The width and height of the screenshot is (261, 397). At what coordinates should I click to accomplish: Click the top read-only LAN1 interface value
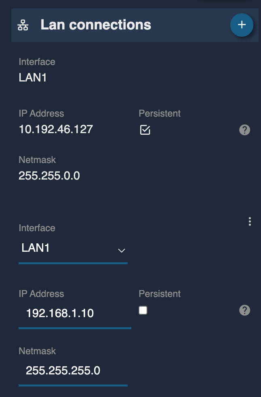pos(33,77)
